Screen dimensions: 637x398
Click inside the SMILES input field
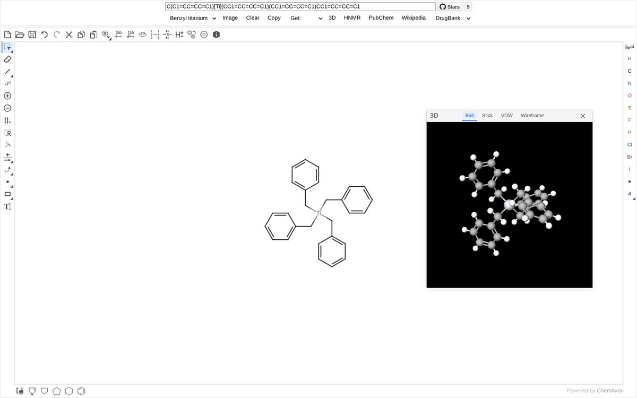pos(300,6)
